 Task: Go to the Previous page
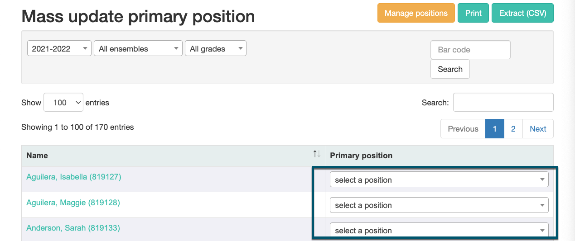(x=463, y=129)
